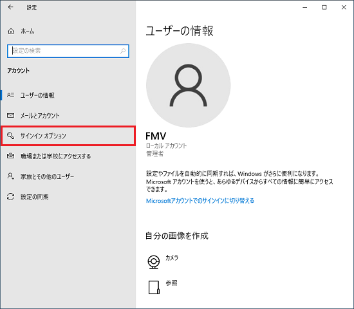Click the briefcase icon for 職場または学校
The image size is (354, 309).
(x=10, y=156)
